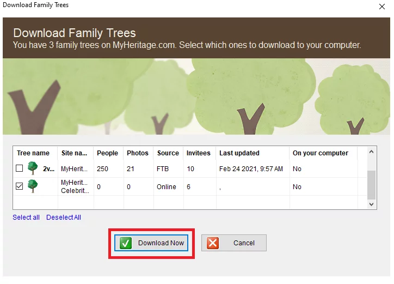394x284 pixels.
Task: Click the tree list scroll up arrow
Action: (371, 152)
